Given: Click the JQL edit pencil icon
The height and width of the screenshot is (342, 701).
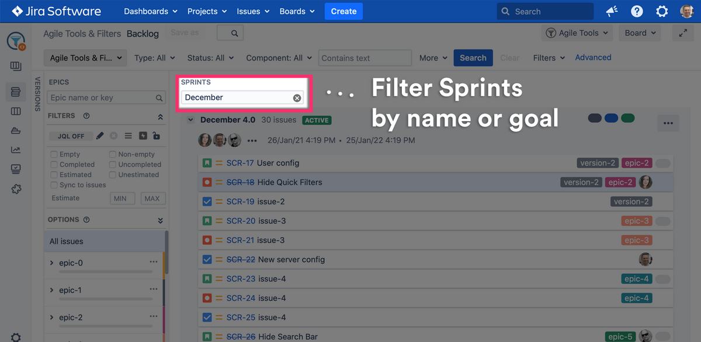Looking at the screenshot, I should click(100, 136).
